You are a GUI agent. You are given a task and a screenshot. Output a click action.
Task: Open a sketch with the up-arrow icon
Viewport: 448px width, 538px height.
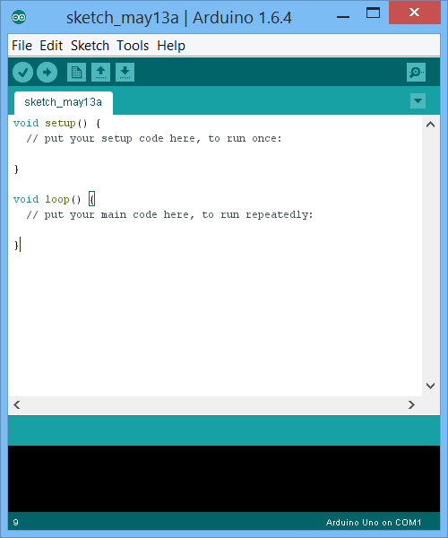click(100, 72)
